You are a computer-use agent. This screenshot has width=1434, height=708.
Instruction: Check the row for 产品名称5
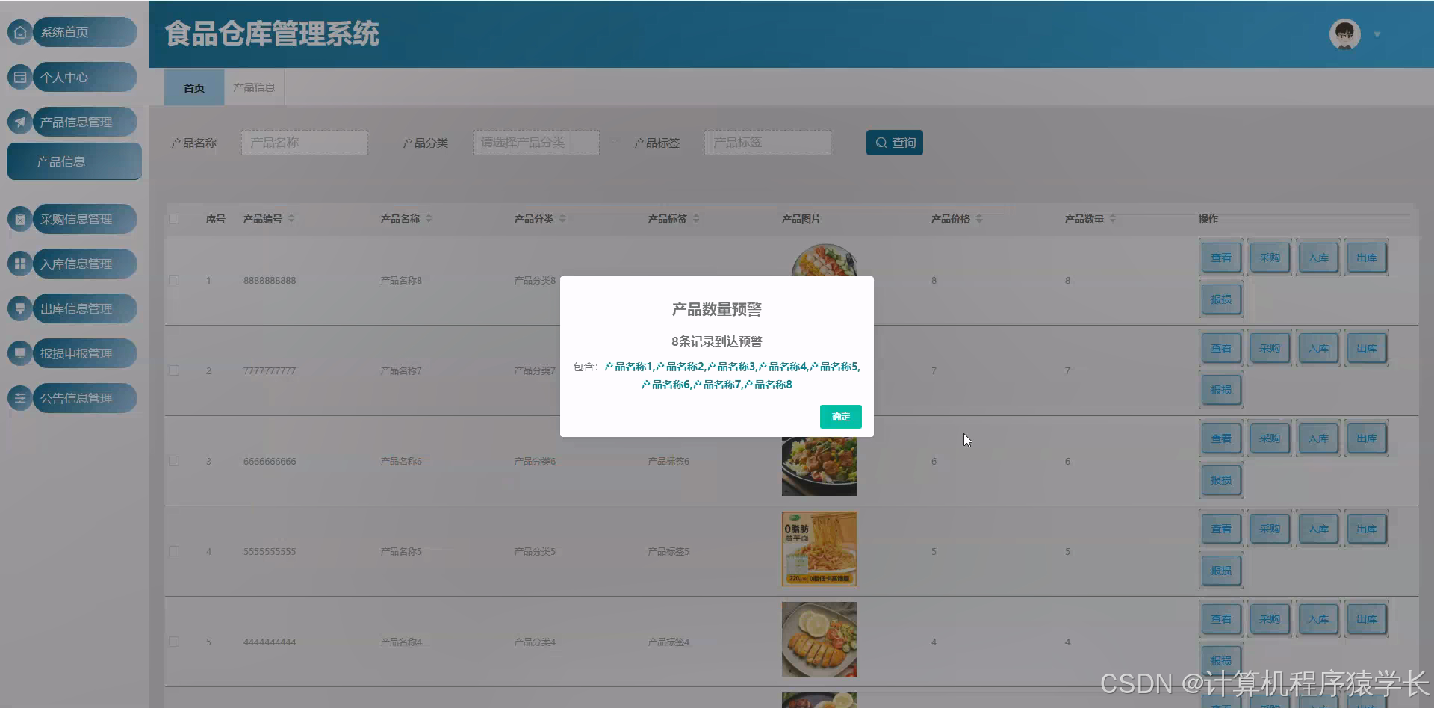pyautogui.click(x=174, y=551)
